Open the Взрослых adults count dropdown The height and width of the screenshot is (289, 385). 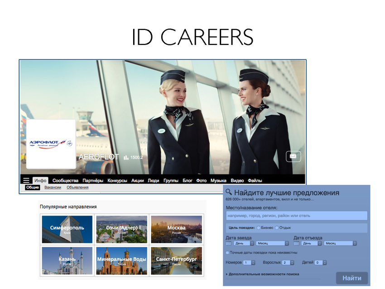pos(288,263)
